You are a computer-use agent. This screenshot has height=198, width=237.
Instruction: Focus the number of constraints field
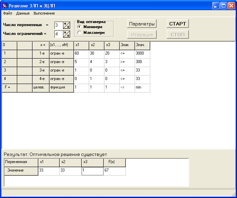[x=59, y=34]
